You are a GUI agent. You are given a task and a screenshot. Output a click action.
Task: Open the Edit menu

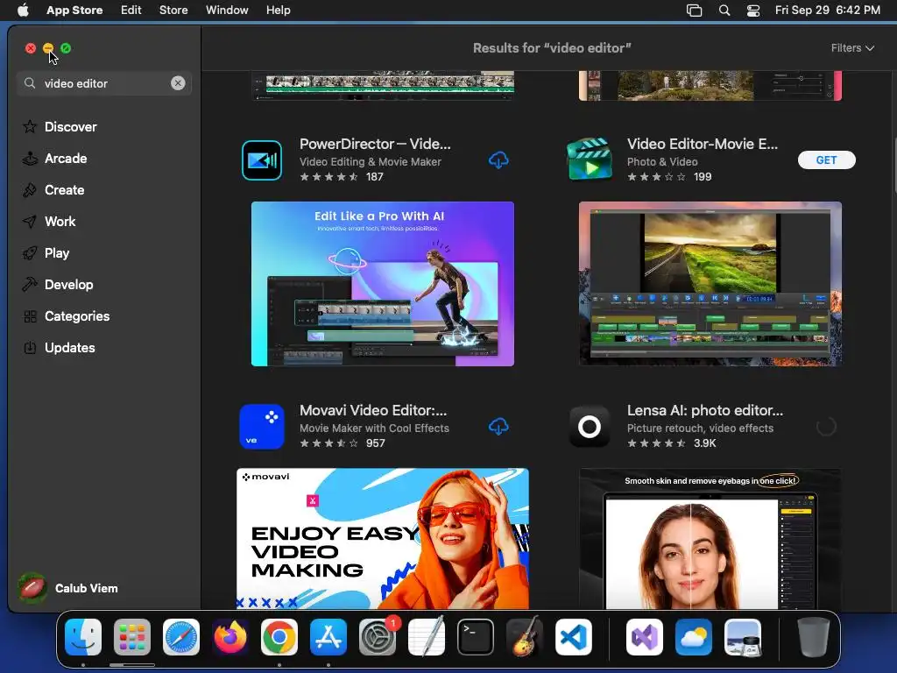coord(131,11)
